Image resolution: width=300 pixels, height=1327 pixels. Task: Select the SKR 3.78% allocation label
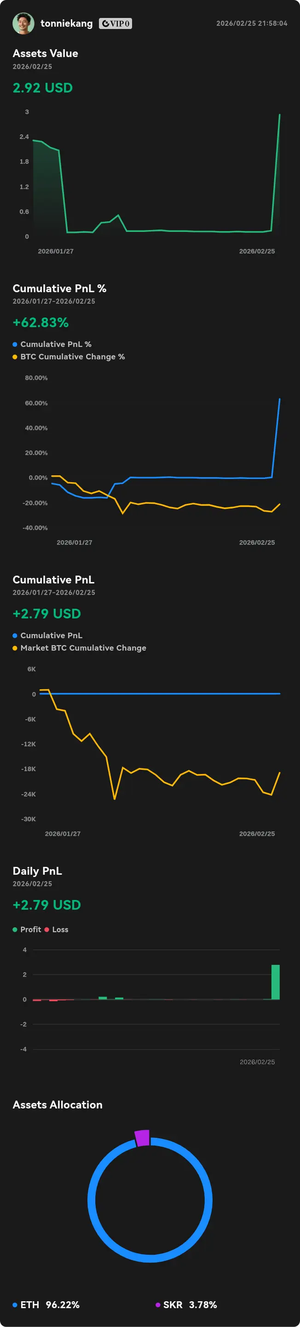[190, 1305]
